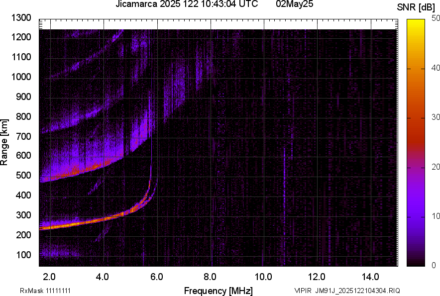Click the colorbar tick label 10
This screenshot has height=296, width=440.
pyautogui.click(x=436, y=216)
